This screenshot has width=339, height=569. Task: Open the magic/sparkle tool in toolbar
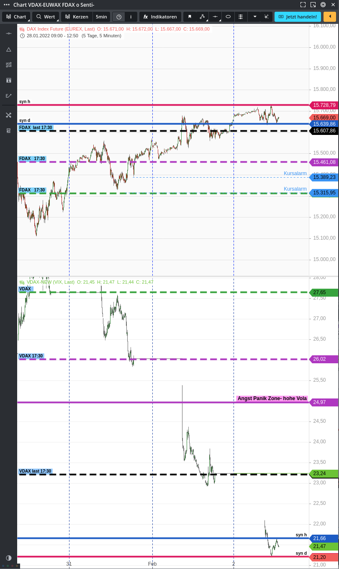pyautogui.click(x=267, y=17)
